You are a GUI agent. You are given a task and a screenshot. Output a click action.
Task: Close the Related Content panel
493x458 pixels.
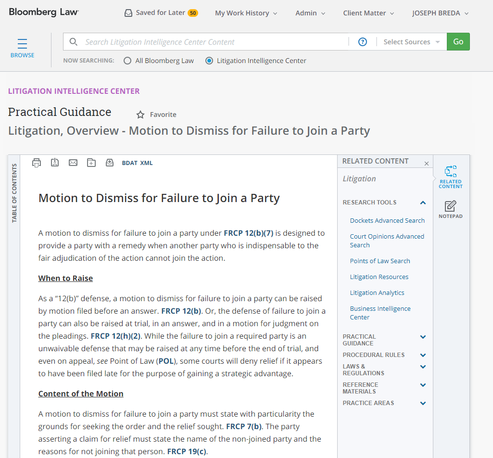pos(426,164)
